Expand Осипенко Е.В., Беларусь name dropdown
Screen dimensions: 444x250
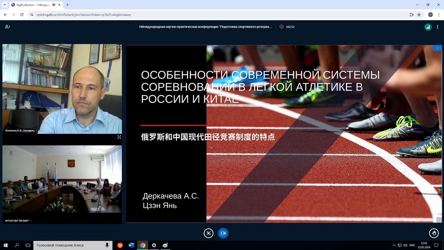click(x=21, y=130)
